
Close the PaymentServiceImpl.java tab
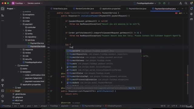click(178, 9)
